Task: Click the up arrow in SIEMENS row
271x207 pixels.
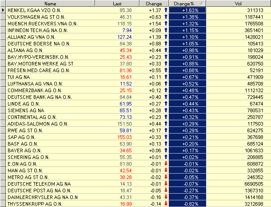Action: coord(166,110)
